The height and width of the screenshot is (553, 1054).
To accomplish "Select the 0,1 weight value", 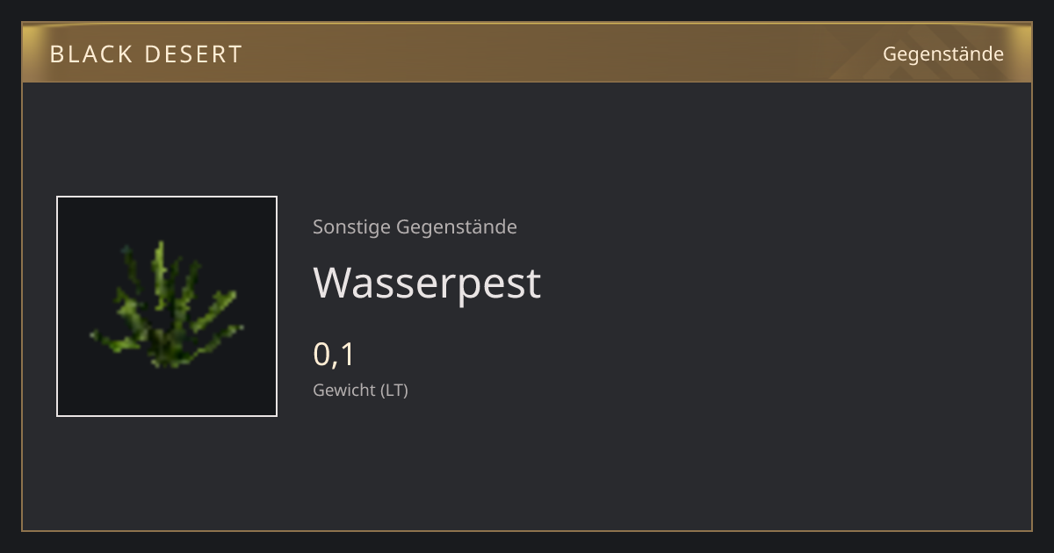I will tap(334, 354).
